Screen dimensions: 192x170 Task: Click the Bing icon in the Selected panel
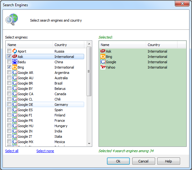[x=103, y=56]
